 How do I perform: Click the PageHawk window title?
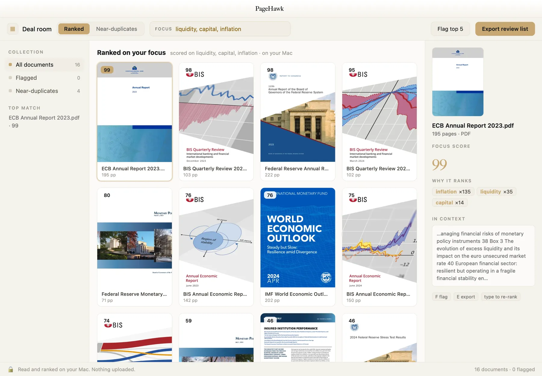[269, 9]
